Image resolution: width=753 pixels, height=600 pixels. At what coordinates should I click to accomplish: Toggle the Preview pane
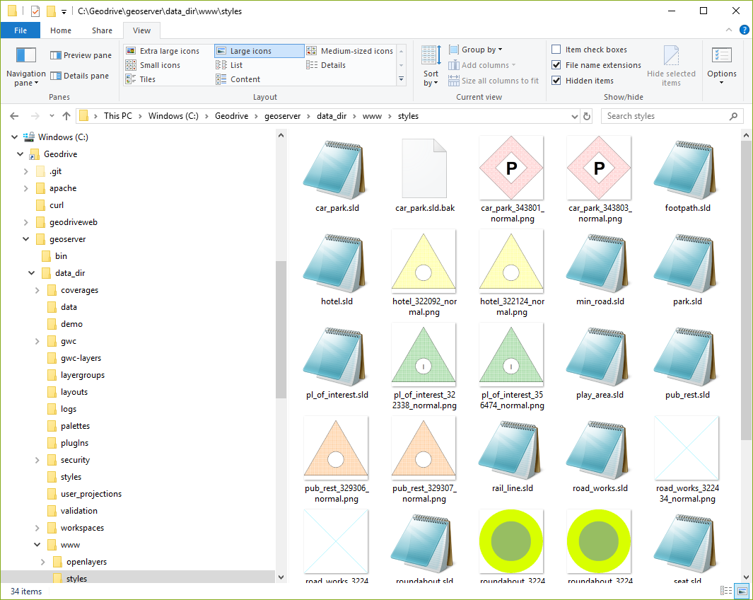point(81,55)
